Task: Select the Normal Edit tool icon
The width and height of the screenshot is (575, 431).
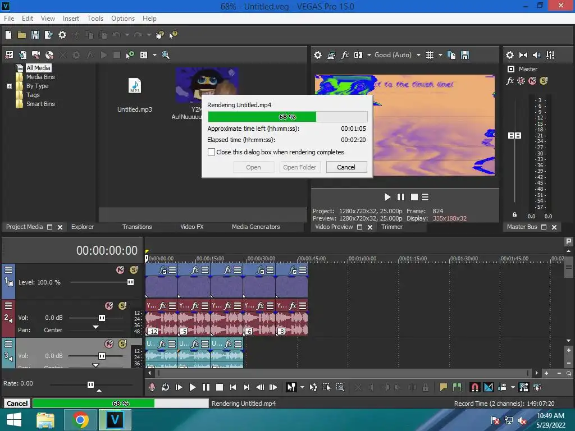Action: click(291, 387)
